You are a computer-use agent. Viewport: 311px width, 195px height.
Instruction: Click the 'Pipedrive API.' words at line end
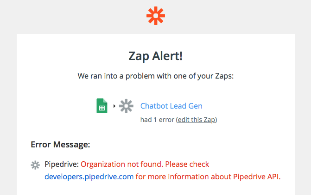point(257,177)
